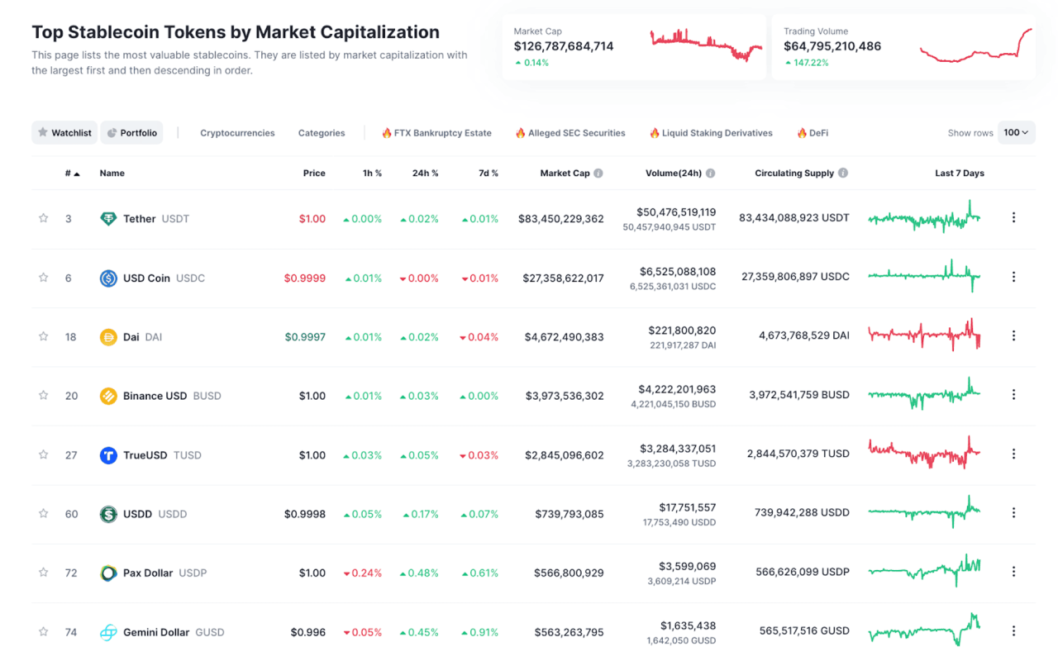Open more options menu for Pax Dollar row
1058x661 pixels.
coord(1013,572)
